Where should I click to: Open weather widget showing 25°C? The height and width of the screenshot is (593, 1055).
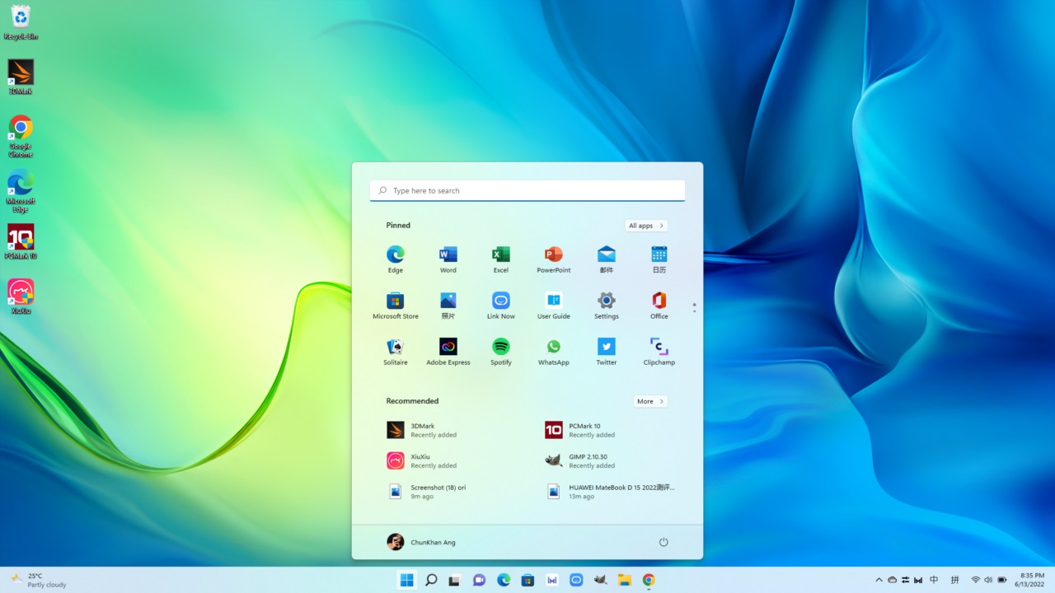(39, 580)
